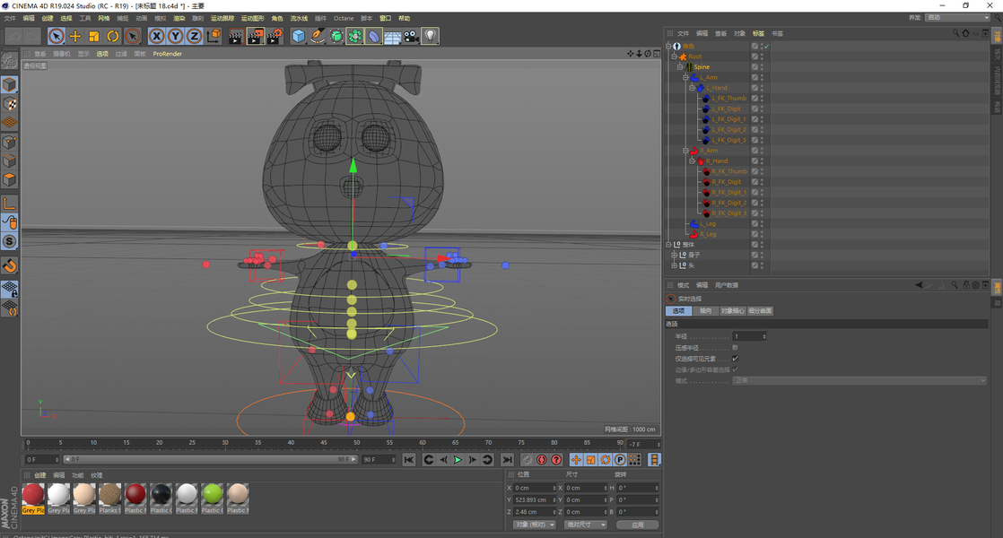Viewport: 1003px width, 538px height.
Task: Toggle the Y axis lock
Action: click(x=175, y=37)
